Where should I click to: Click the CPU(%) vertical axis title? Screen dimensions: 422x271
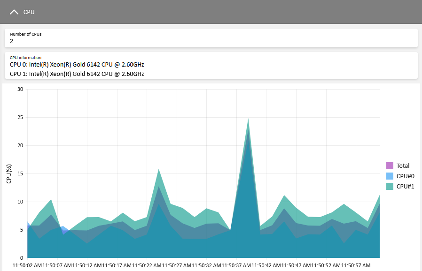coord(9,173)
